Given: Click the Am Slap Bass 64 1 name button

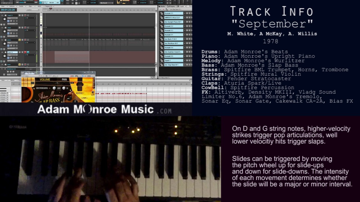Looking at the screenshot, I should point(174,65).
